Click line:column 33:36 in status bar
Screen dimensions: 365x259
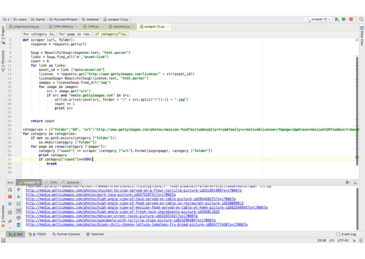[321, 241]
